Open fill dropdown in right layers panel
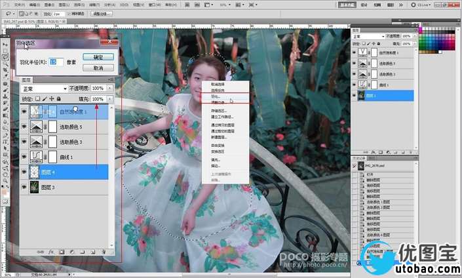 click(415, 44)
